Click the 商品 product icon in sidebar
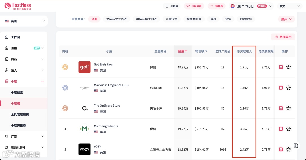This screenshot has width=306, height=160. (x=7, y=59)
